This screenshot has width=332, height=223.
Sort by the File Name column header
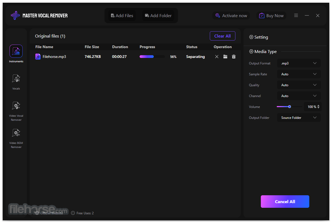(44, 47)
